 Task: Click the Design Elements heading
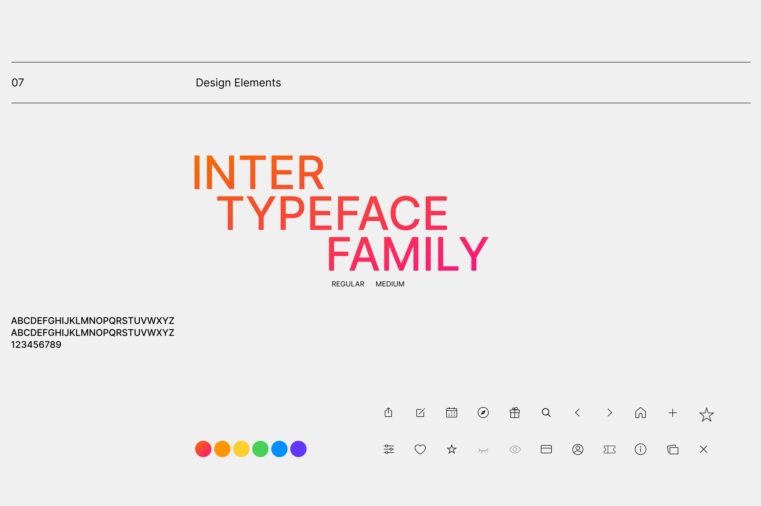238,83
